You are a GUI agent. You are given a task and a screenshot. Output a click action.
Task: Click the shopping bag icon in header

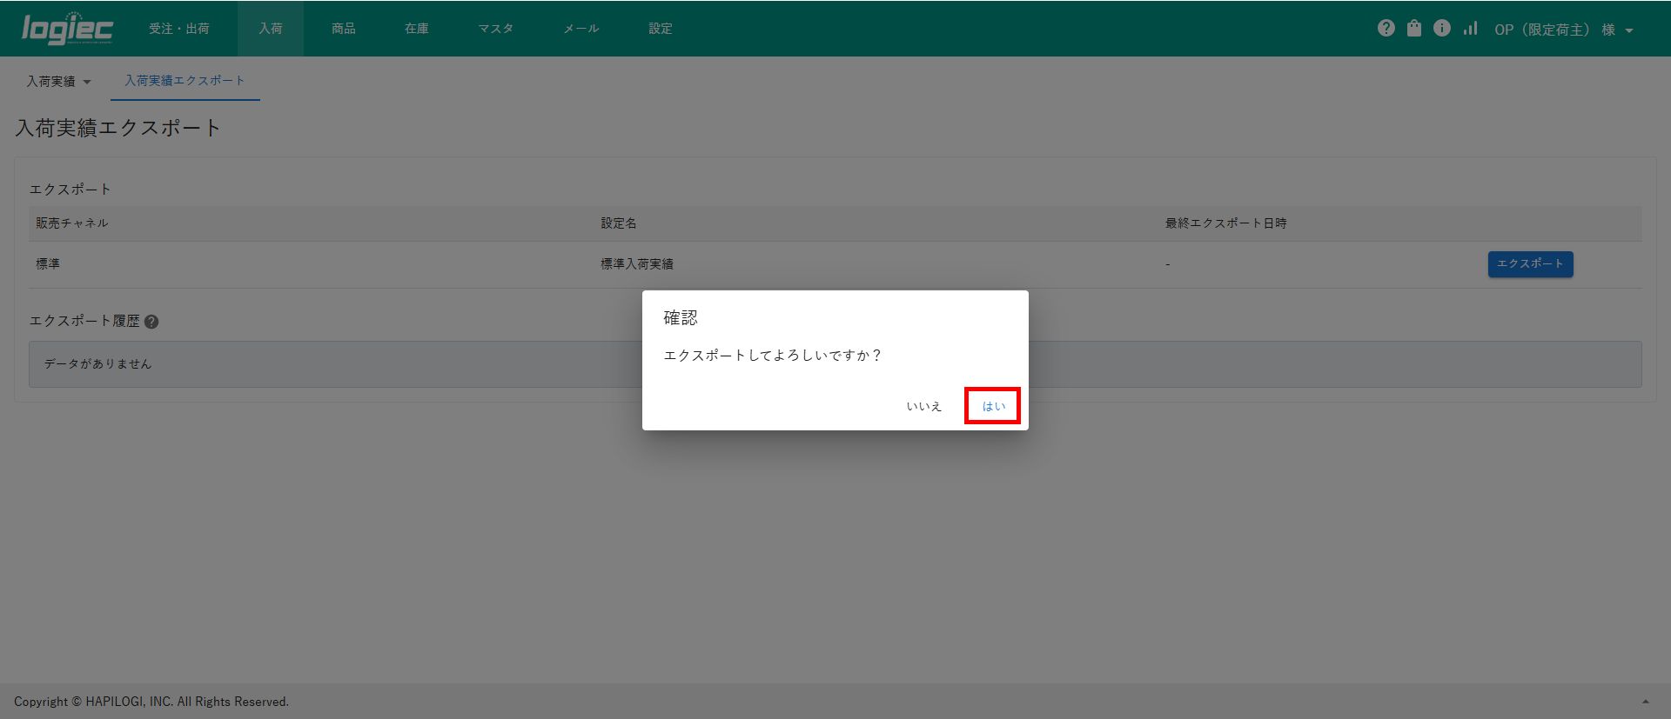pos(1414,29)
